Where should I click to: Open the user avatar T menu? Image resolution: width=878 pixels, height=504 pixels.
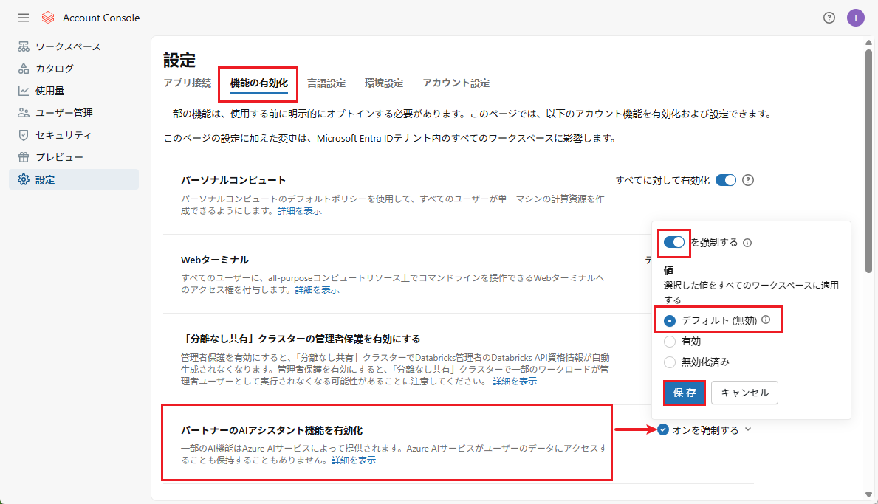855,18
